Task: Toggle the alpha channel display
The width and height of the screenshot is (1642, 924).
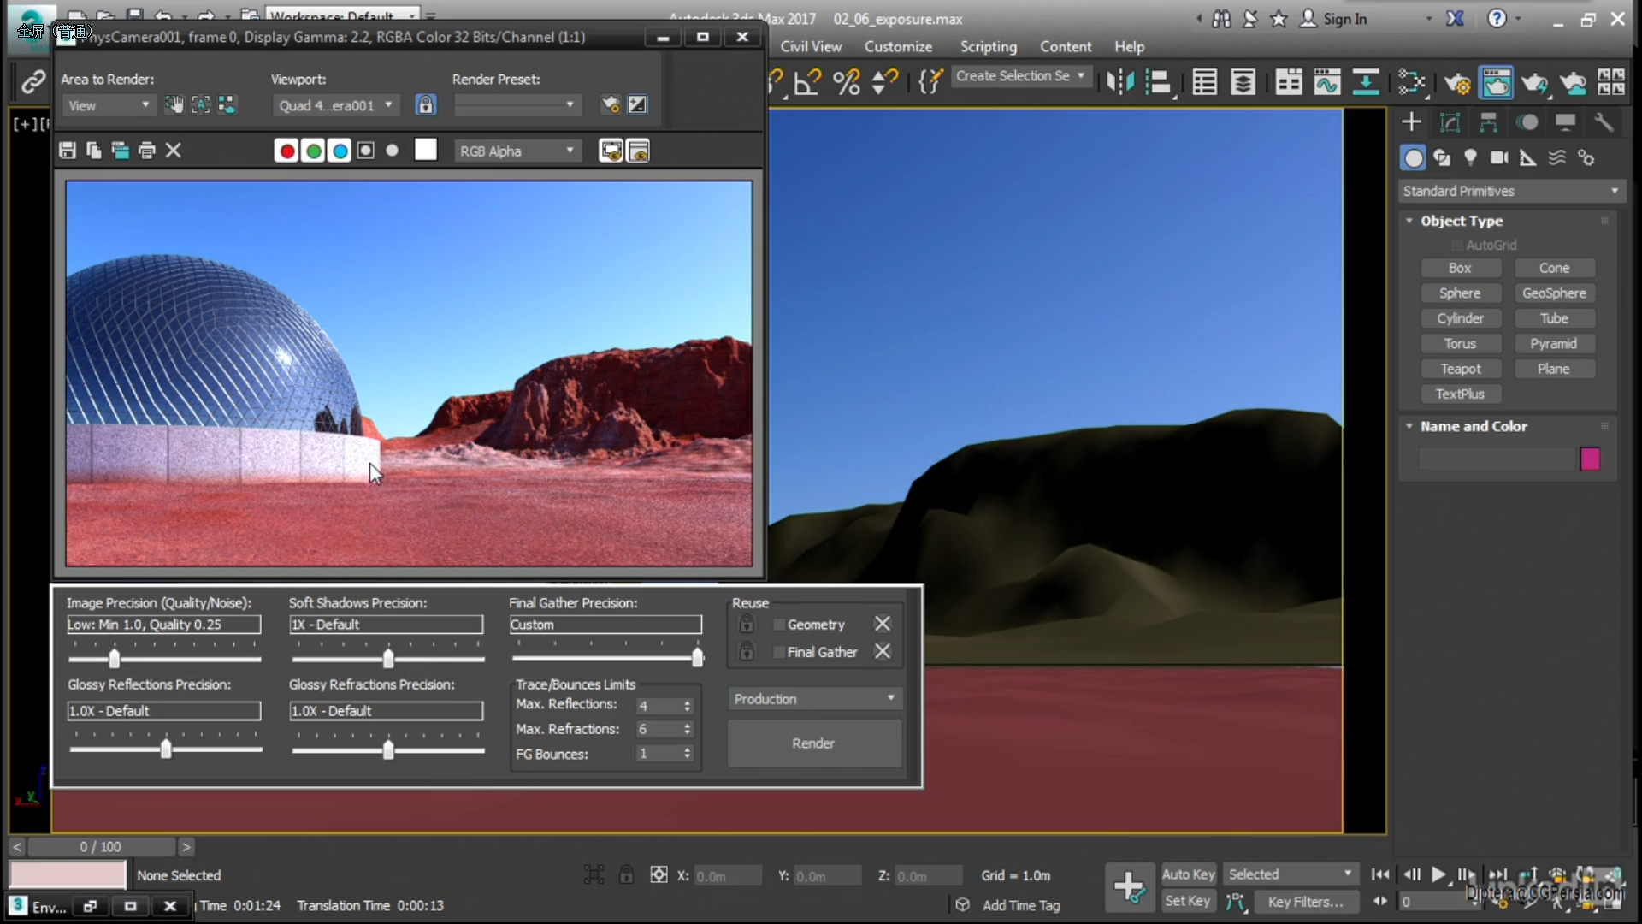Action: pyautogui.click(x=366, y=151)
